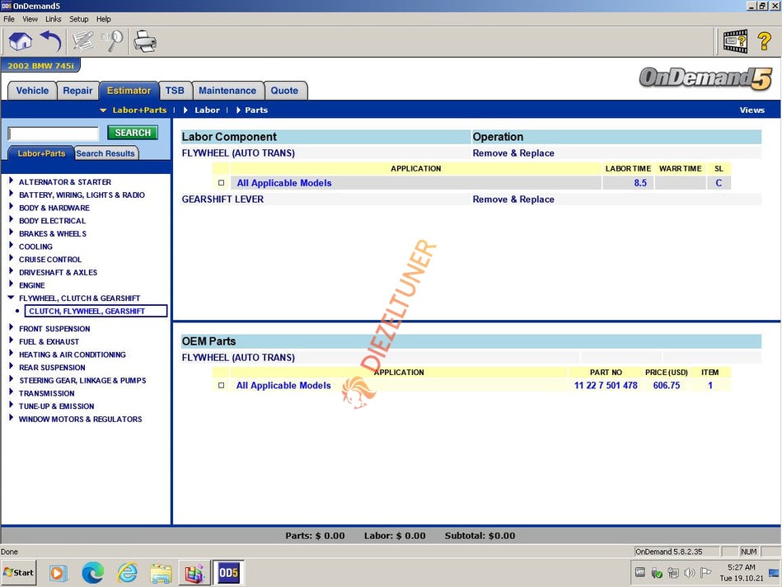This screenshot has width=782, height=587.
Task: Click part number 11 22 7 501 478
Action: [x=606, y=385]
